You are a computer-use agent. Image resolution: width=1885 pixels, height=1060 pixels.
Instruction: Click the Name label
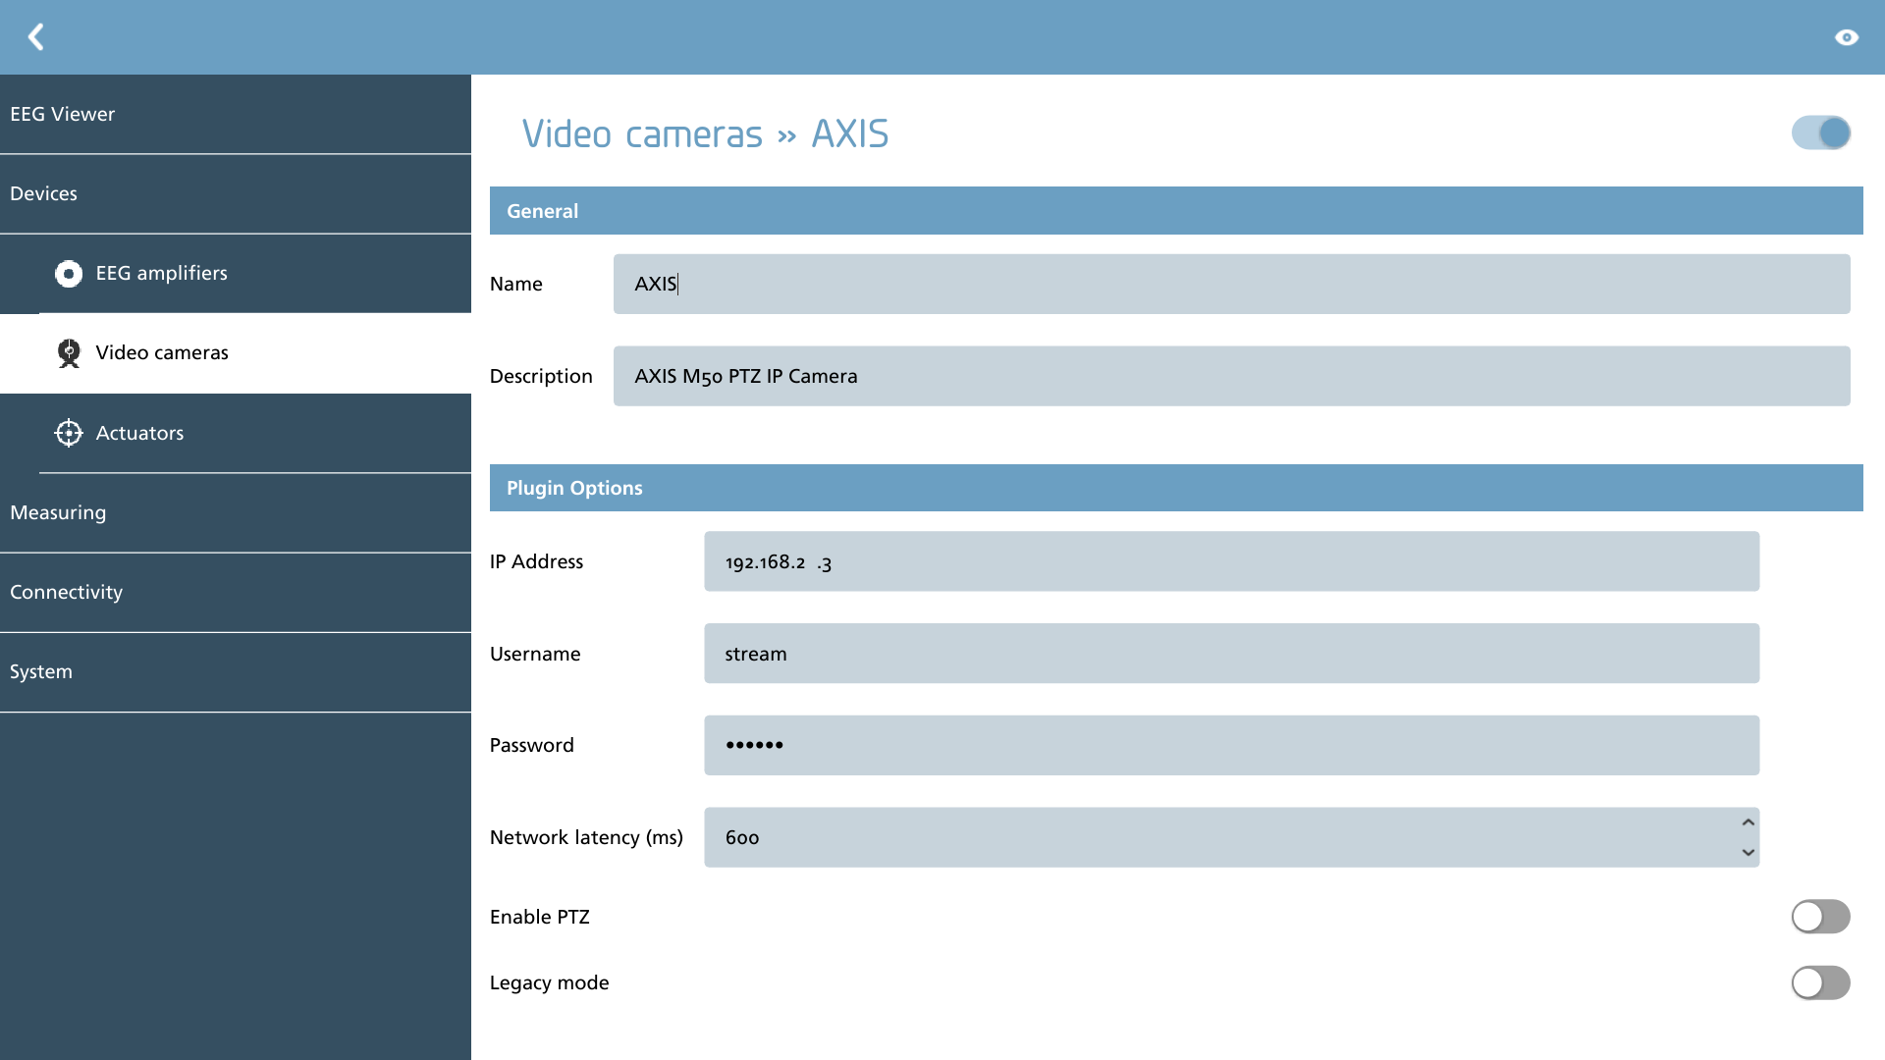tap(516, 284)
